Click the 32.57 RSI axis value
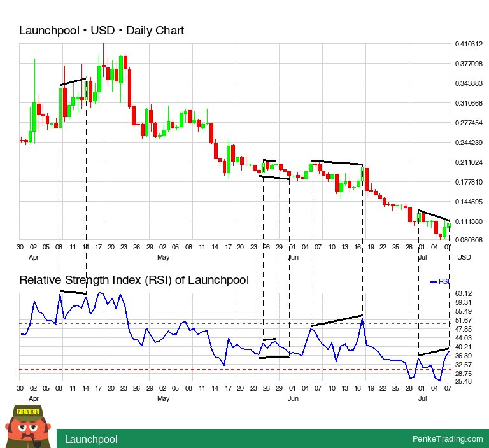The image size is (489, 448). pyautogui.click(x=464, y=365)
